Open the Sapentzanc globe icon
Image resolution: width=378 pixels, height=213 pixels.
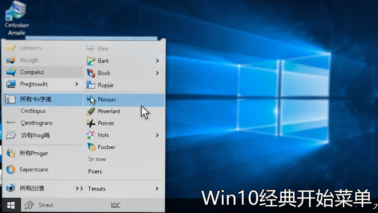(x=11, y=169)
